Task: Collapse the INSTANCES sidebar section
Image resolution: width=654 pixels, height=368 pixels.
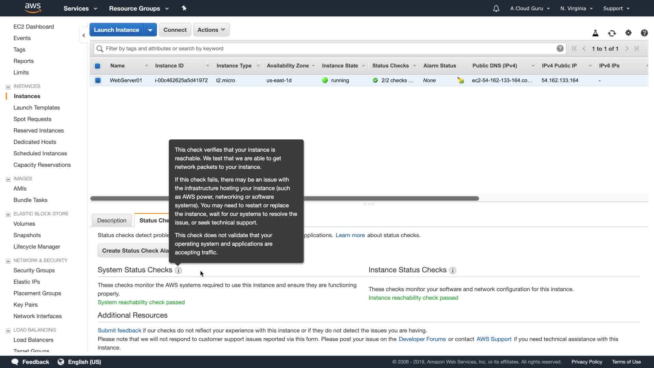Action: coord(8,87)
